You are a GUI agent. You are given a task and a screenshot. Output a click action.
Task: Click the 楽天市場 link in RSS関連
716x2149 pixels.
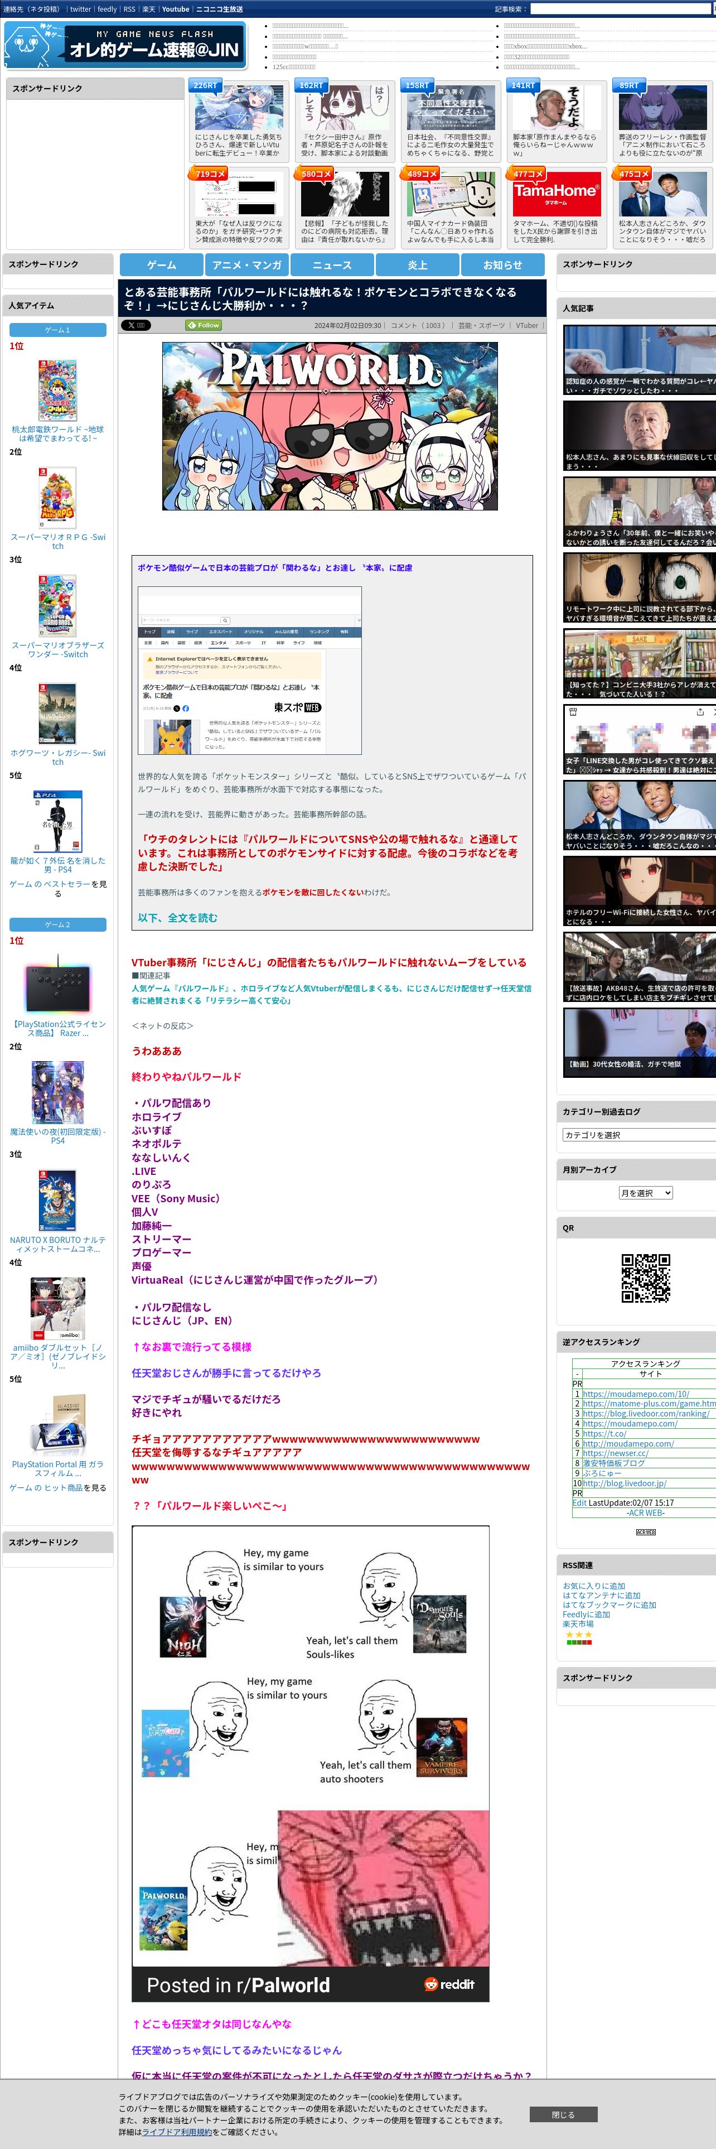(x=578, y=1623)
